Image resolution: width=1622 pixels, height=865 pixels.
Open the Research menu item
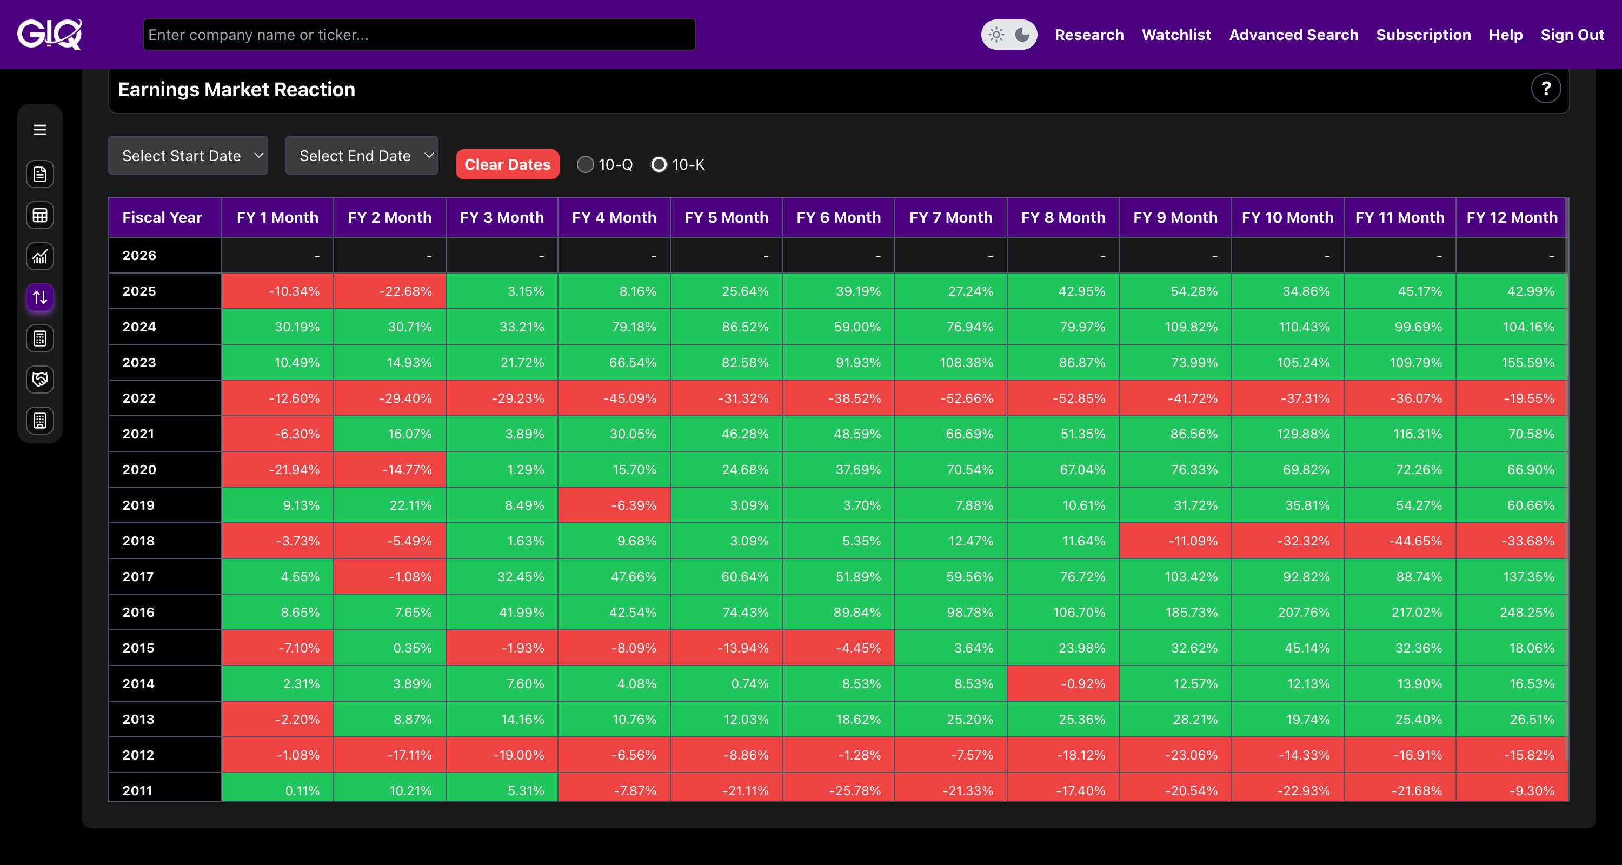[1089, 35]
